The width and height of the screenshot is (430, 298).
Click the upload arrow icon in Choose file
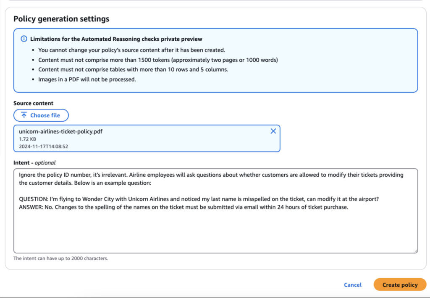pos(24,115)
